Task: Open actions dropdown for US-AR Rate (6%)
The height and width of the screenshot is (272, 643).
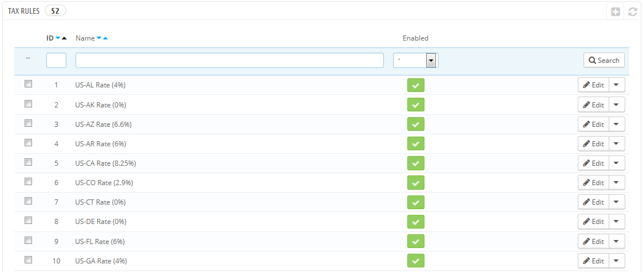Action: (617, 143)
